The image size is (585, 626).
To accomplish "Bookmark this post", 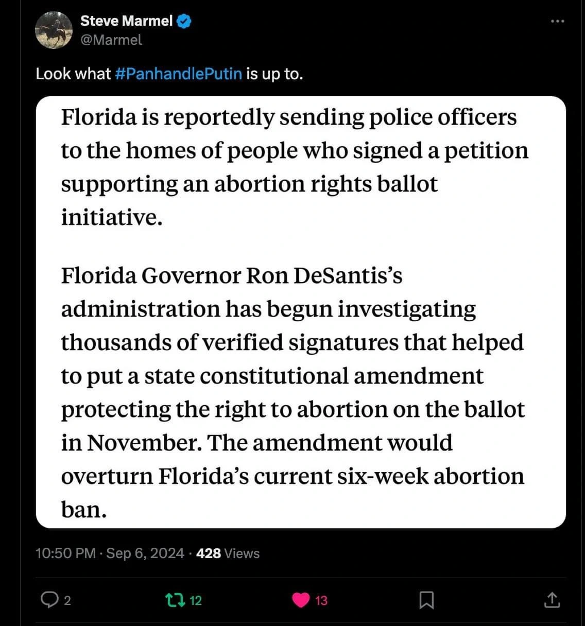I will pos(426,600).
